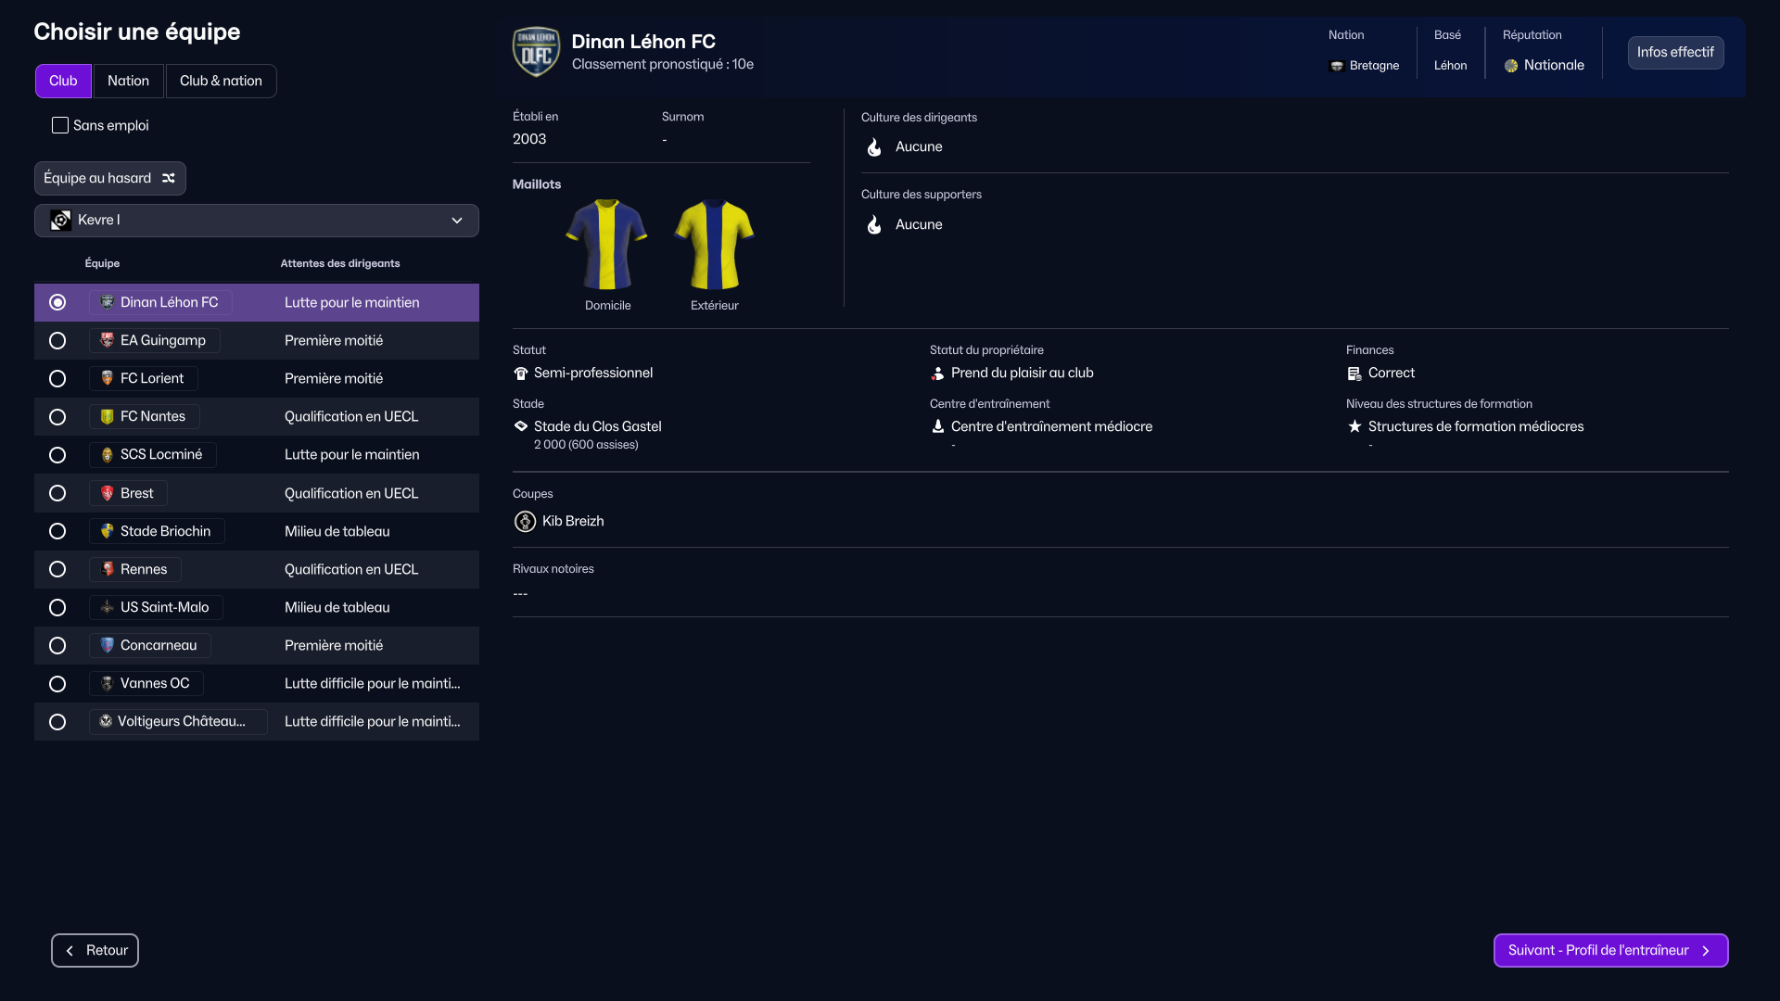Open Infos effectif

pos(1675,52)
